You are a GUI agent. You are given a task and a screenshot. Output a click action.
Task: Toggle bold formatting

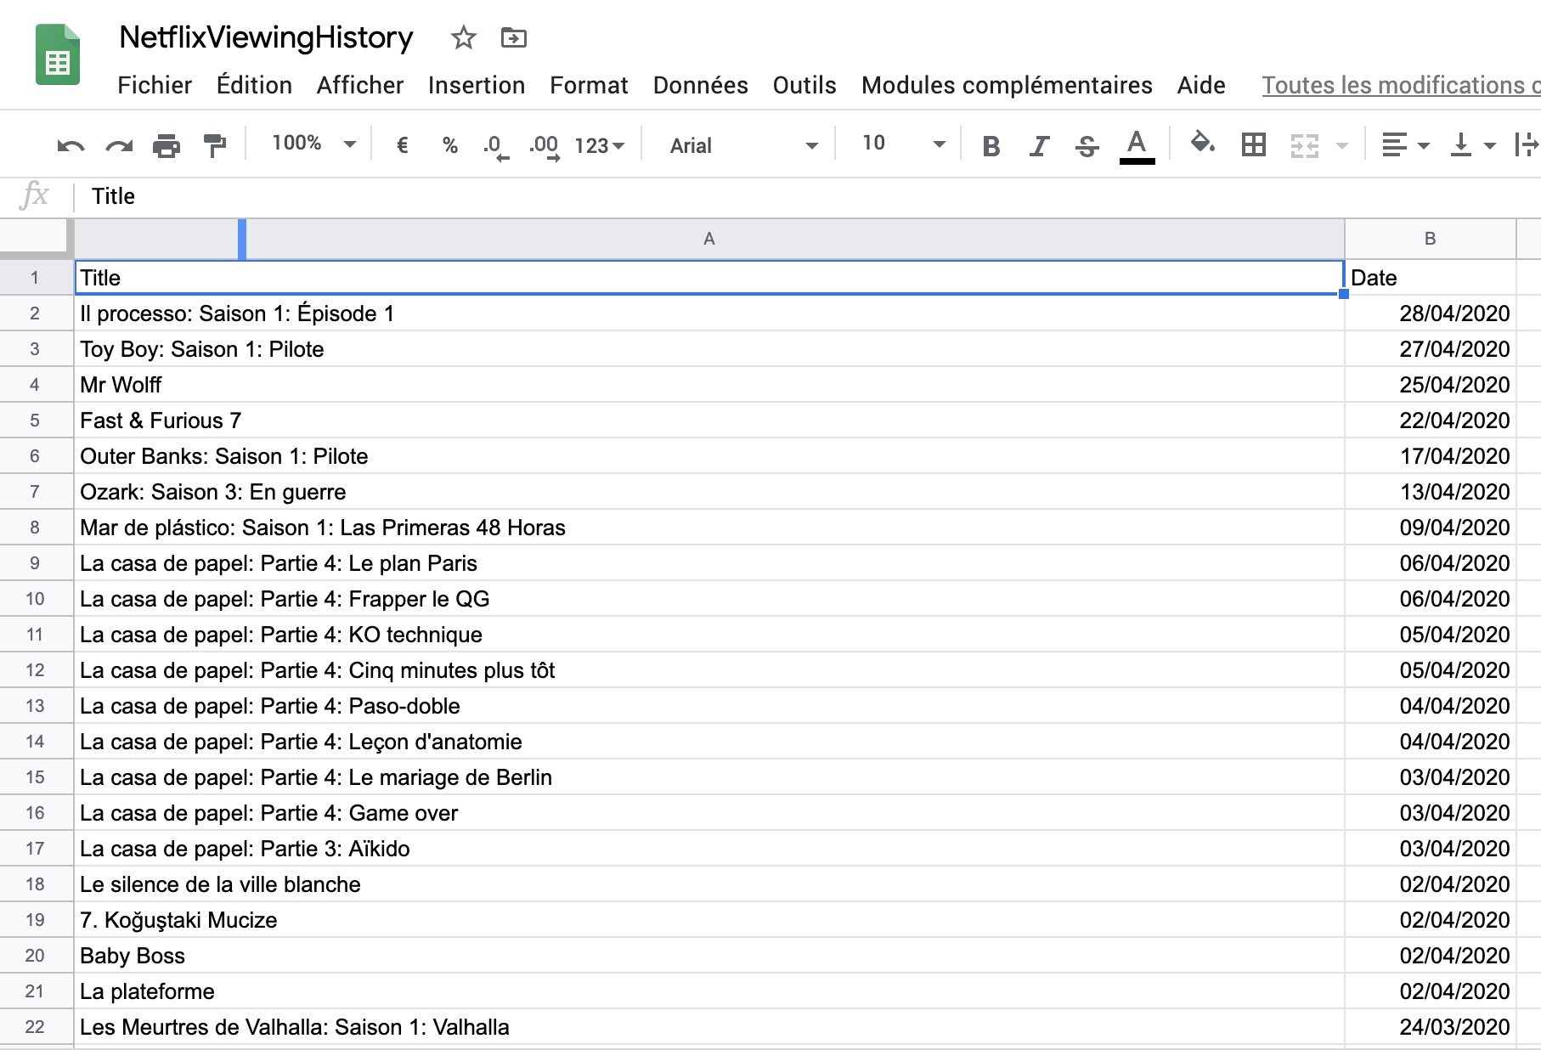[991, 146]
